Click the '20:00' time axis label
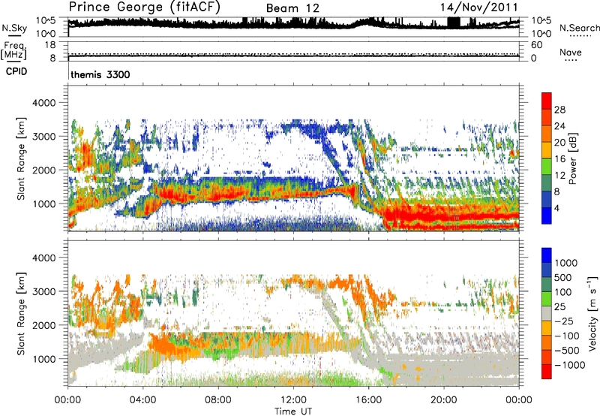 coord(444,400)
